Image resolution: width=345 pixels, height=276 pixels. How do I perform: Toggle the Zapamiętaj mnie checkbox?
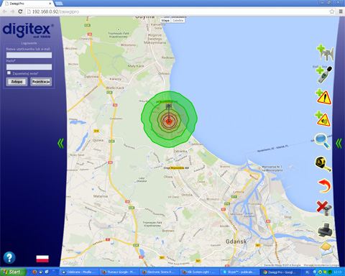9,73
